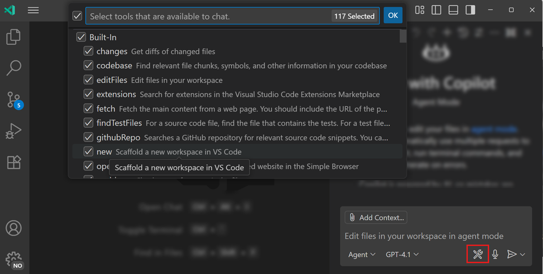Uncheck the new tool checkbox
543x274 pixels.
88,151
